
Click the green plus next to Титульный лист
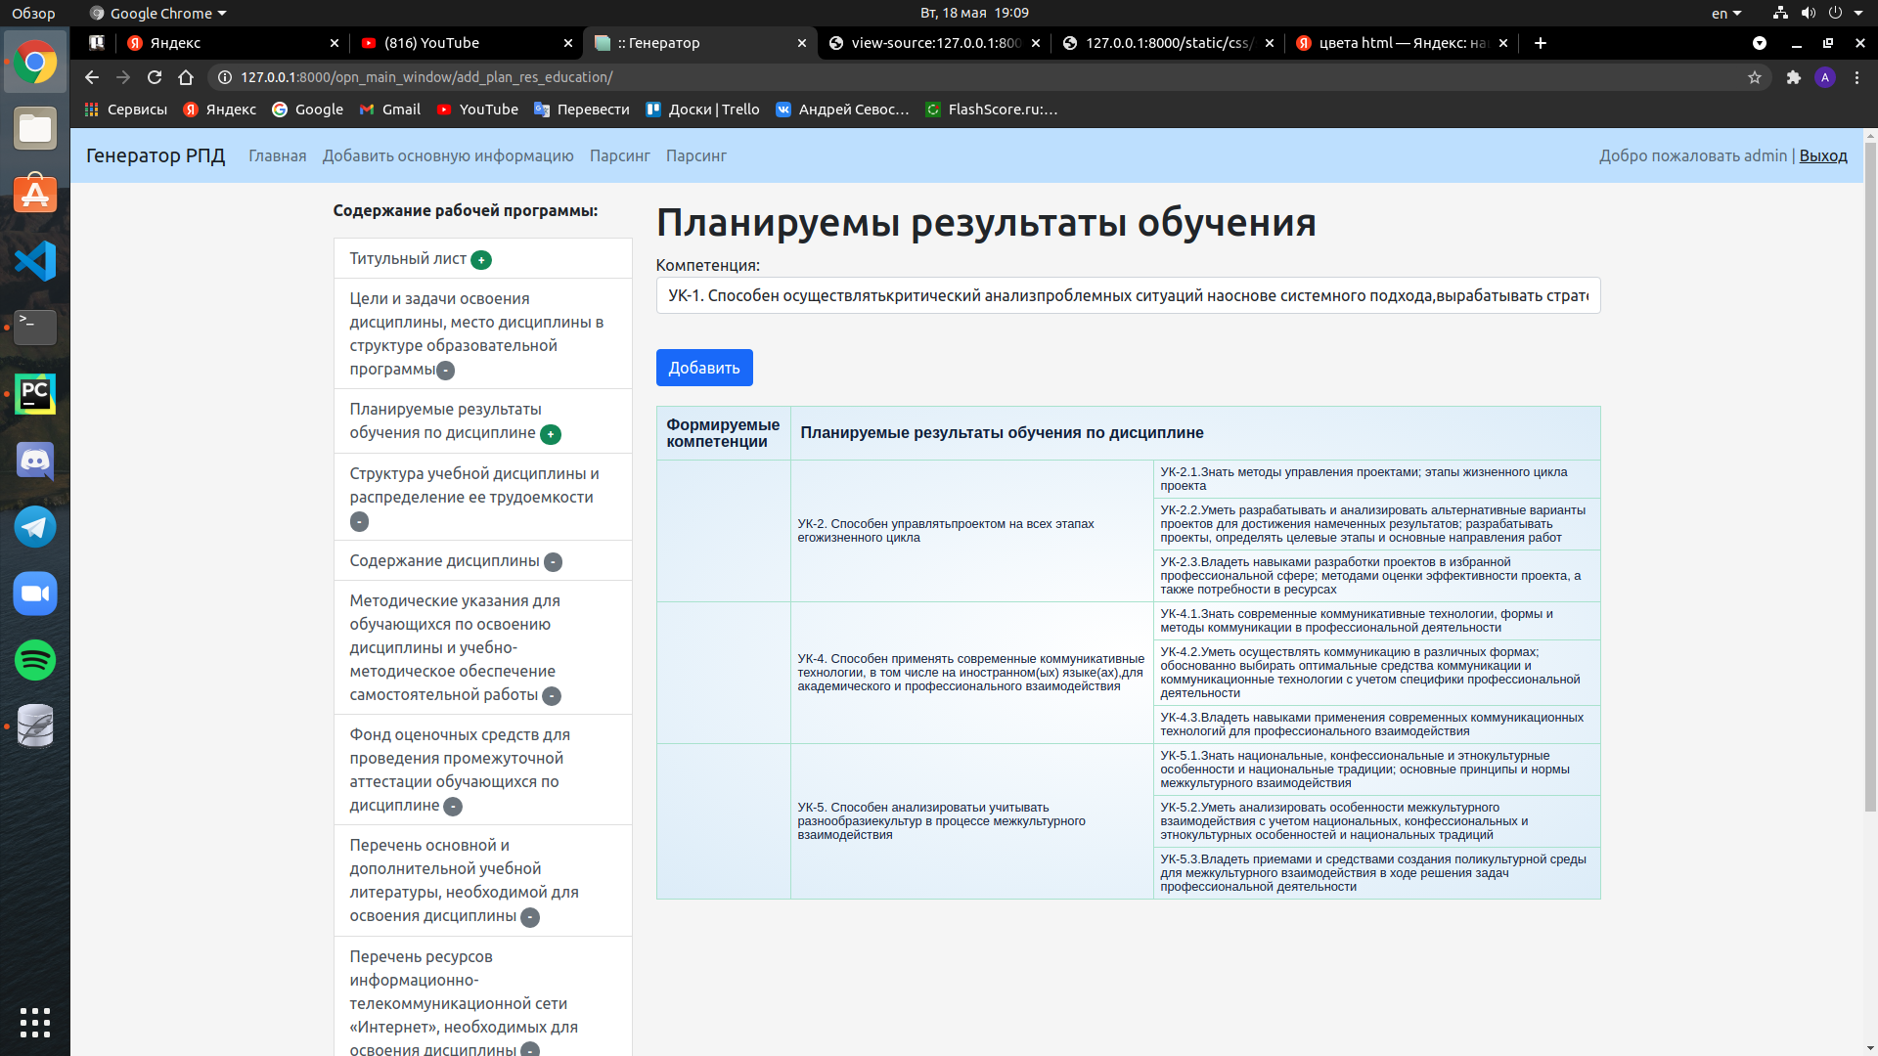tap(481, 260)
